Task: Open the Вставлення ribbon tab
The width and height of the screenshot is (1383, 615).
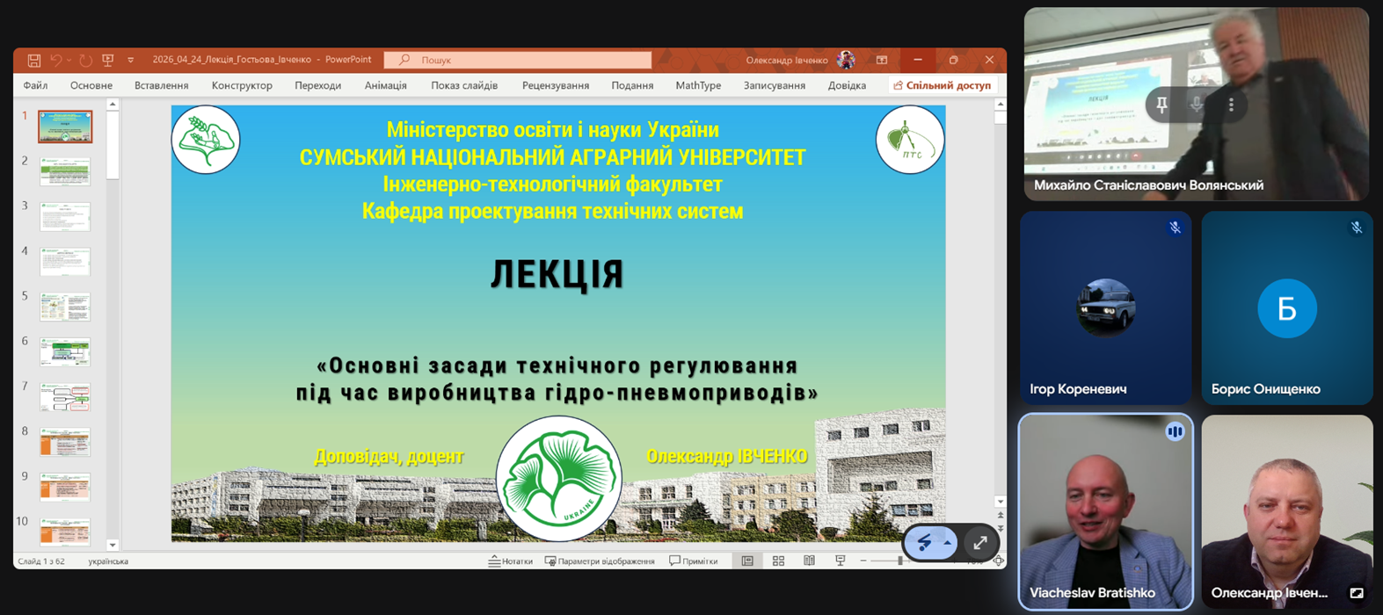Action: click(x=161, y=85)
